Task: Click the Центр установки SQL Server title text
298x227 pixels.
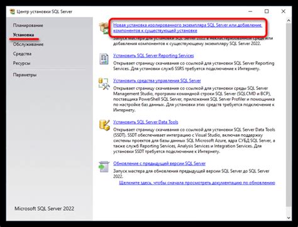Action: tap(45, 12)
